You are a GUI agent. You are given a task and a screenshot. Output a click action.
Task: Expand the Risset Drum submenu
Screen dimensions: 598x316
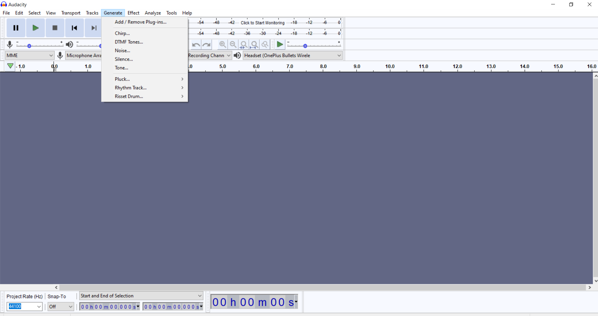click(145, 96)
